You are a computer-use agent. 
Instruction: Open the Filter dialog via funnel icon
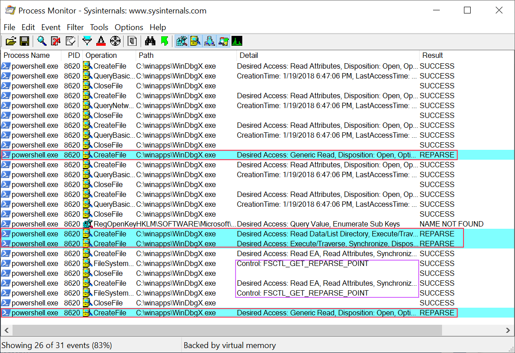click(87, 41)
